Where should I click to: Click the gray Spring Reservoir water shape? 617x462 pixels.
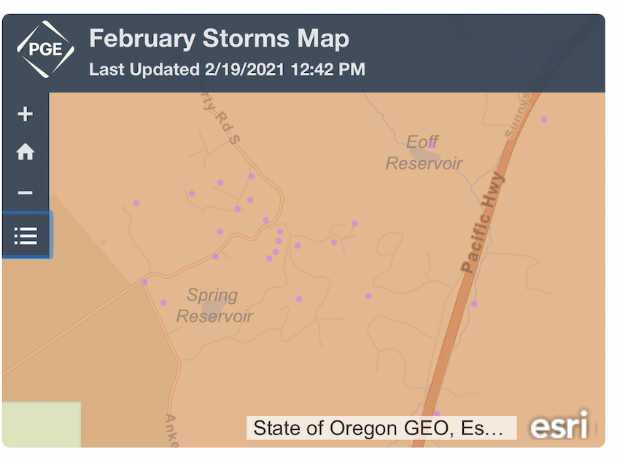pyautogui.click(x=212, y=310)
